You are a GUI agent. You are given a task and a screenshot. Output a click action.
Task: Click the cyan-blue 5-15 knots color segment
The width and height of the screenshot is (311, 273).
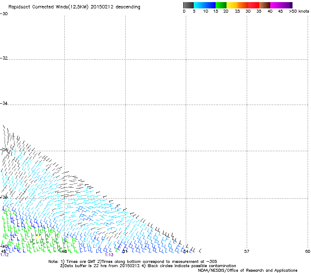coord(205,5)
